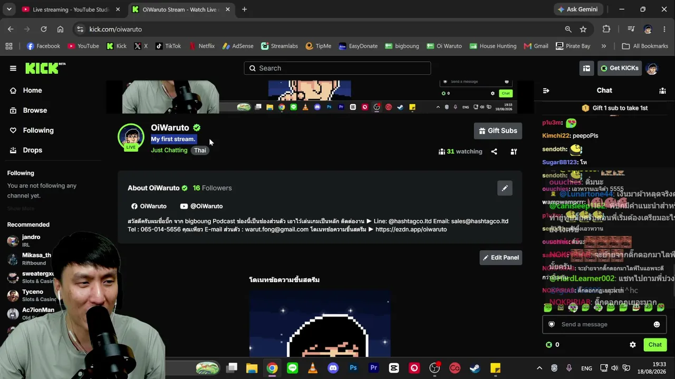This screenshot has width=675, height=379.
Task: Click the Get KICKs button
Action: [619, 68]
